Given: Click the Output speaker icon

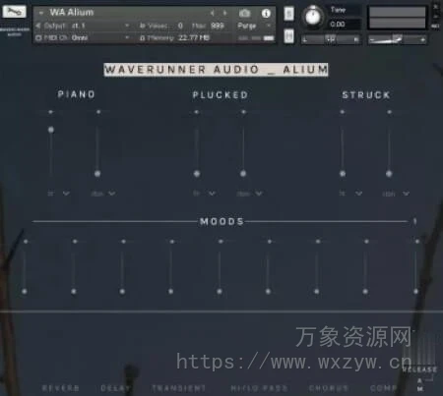Looking at the screenshot, I should [x=38, y=26].
